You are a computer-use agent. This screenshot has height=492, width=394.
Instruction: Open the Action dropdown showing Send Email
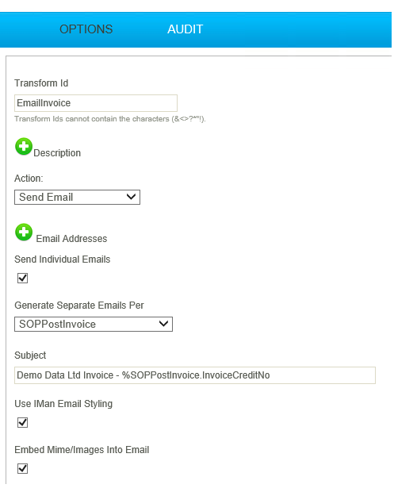(x=77, y=198)
